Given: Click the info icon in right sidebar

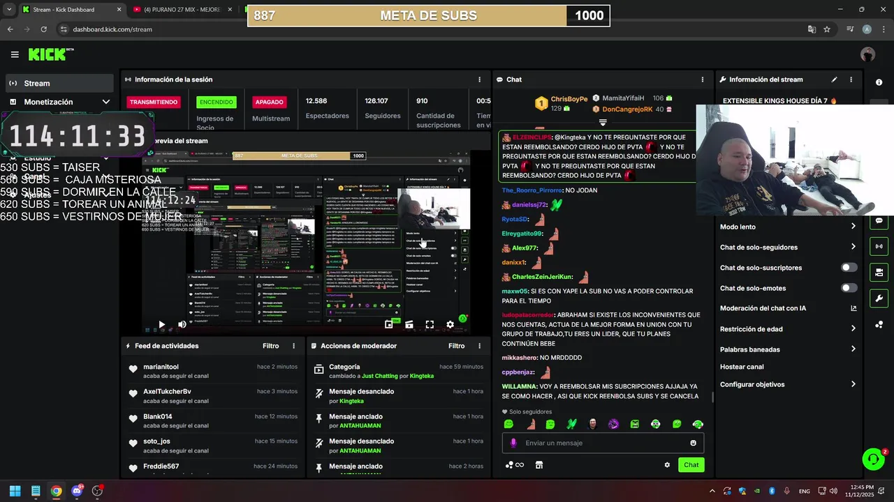Looking at the screenshot, I should [x=879, y=82].
